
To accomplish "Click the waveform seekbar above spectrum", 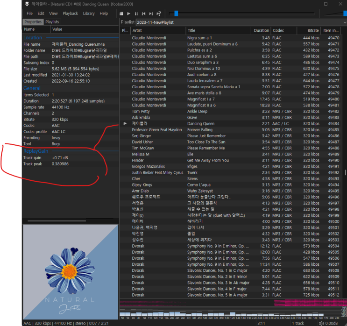I will point(233,303).
